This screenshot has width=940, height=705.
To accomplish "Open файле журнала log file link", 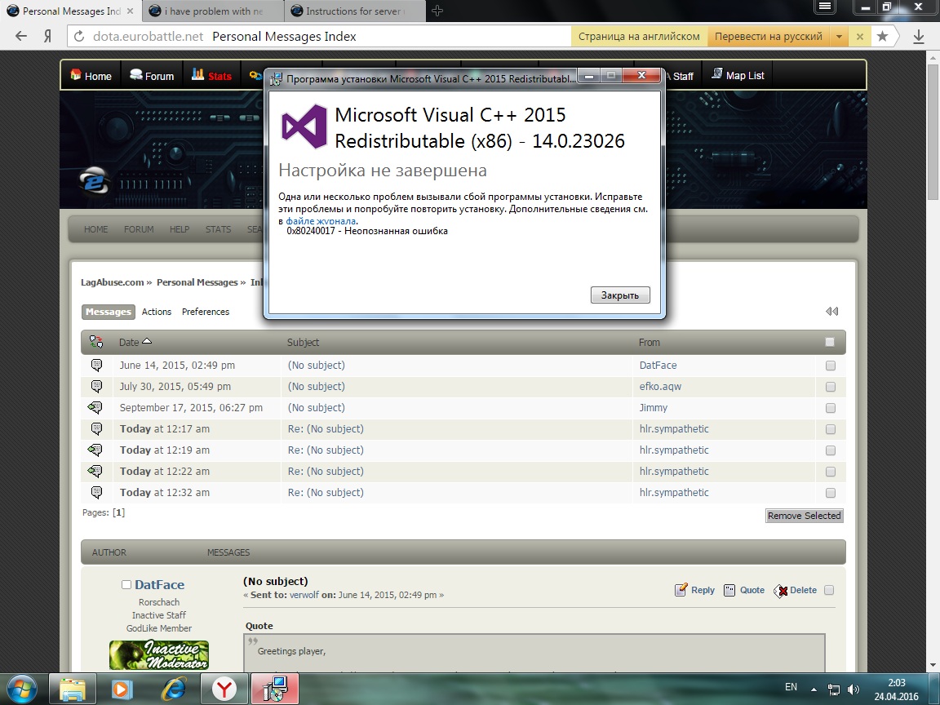I will [x=321, y=221].
